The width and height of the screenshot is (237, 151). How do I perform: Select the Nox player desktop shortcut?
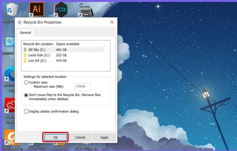point(61,10)
